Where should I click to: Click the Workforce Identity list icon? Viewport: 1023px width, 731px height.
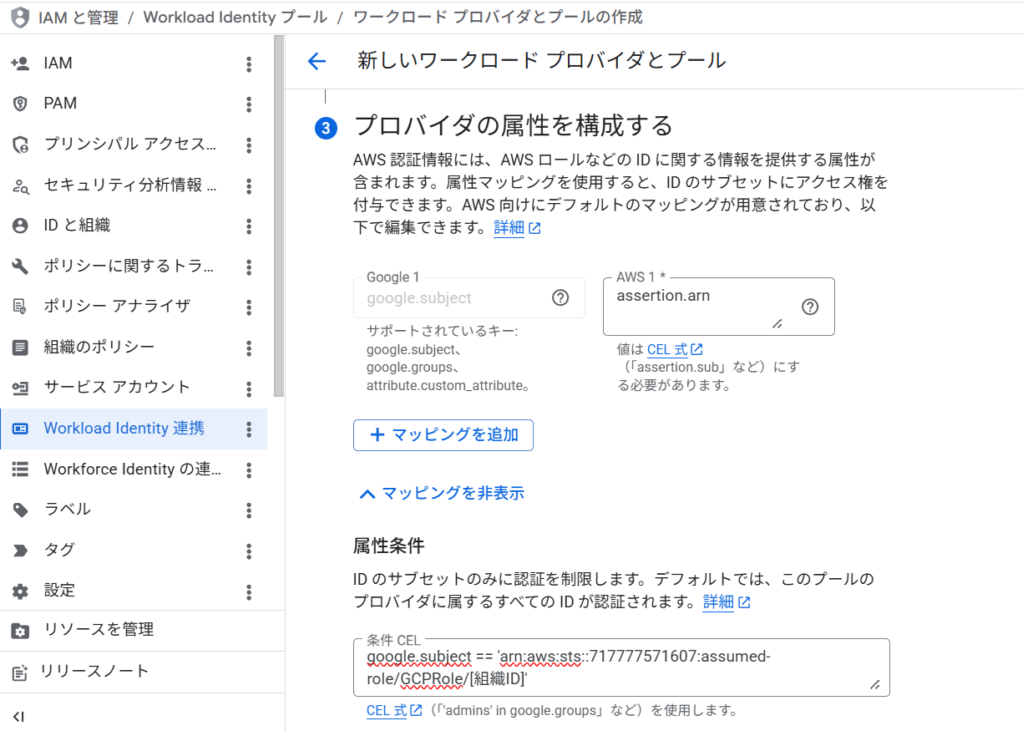pyautogui.click(x=20, y=470)
